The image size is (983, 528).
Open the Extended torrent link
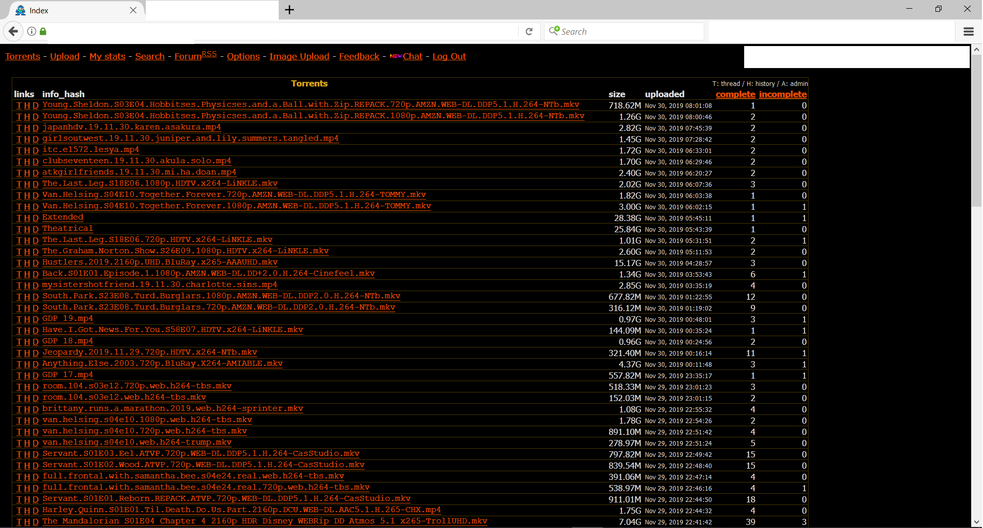pos(62,217)
